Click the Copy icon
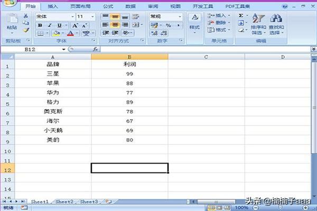 pos(26,23)
